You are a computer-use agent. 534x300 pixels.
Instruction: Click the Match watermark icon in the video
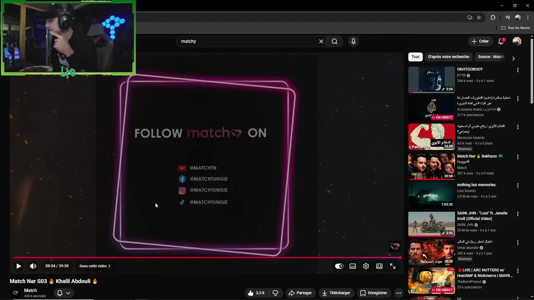click(x=395, y=246)
